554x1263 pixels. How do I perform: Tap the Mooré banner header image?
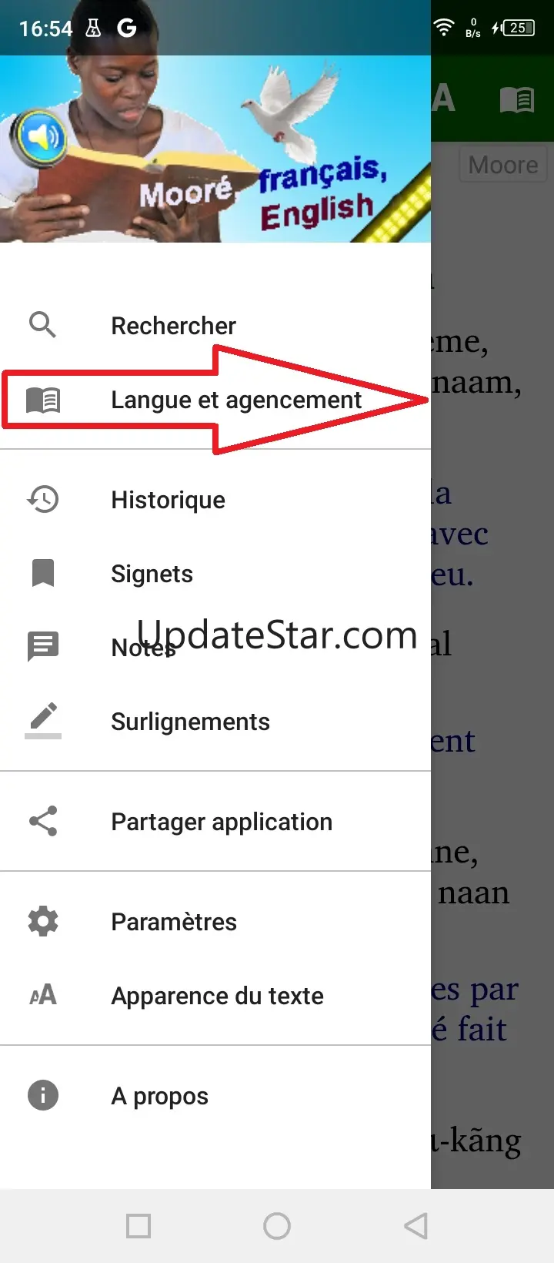215,149
